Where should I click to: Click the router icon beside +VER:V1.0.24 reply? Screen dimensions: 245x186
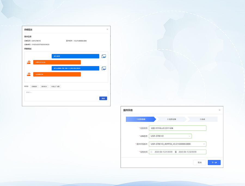click(x=29, y=62)
